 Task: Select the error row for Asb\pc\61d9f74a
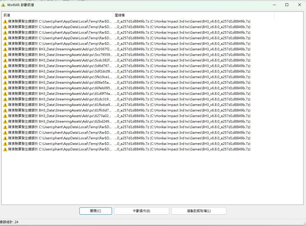coord(60,94)
